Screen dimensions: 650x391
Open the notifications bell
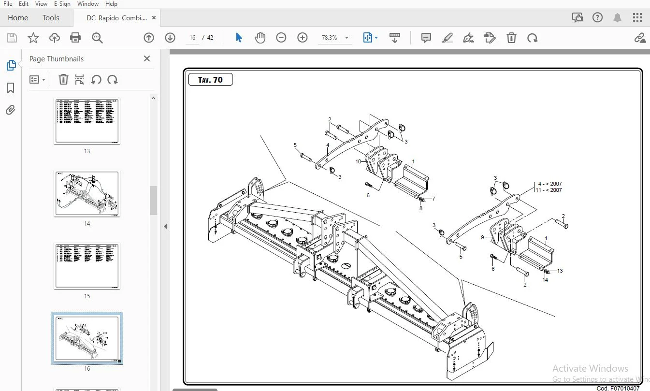point(617,17)
